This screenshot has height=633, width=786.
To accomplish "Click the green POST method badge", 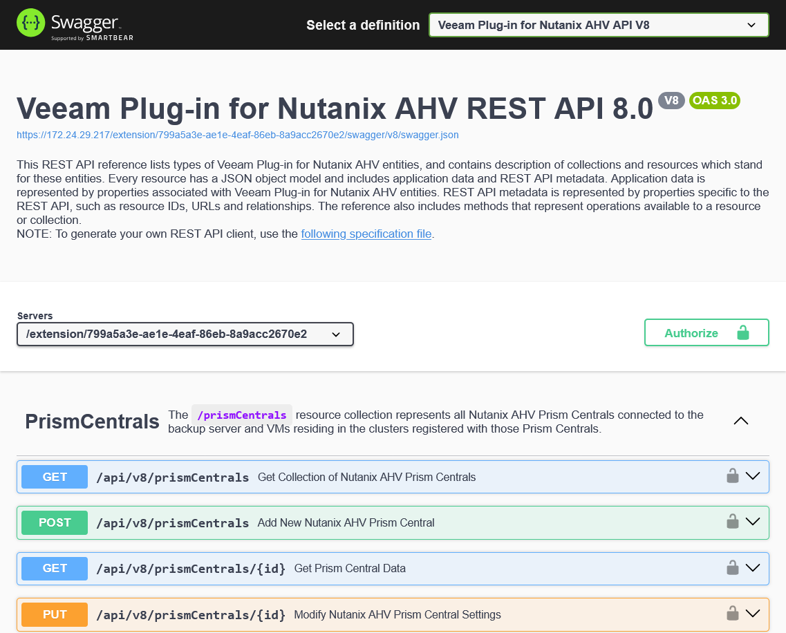I will coord(55,522).
